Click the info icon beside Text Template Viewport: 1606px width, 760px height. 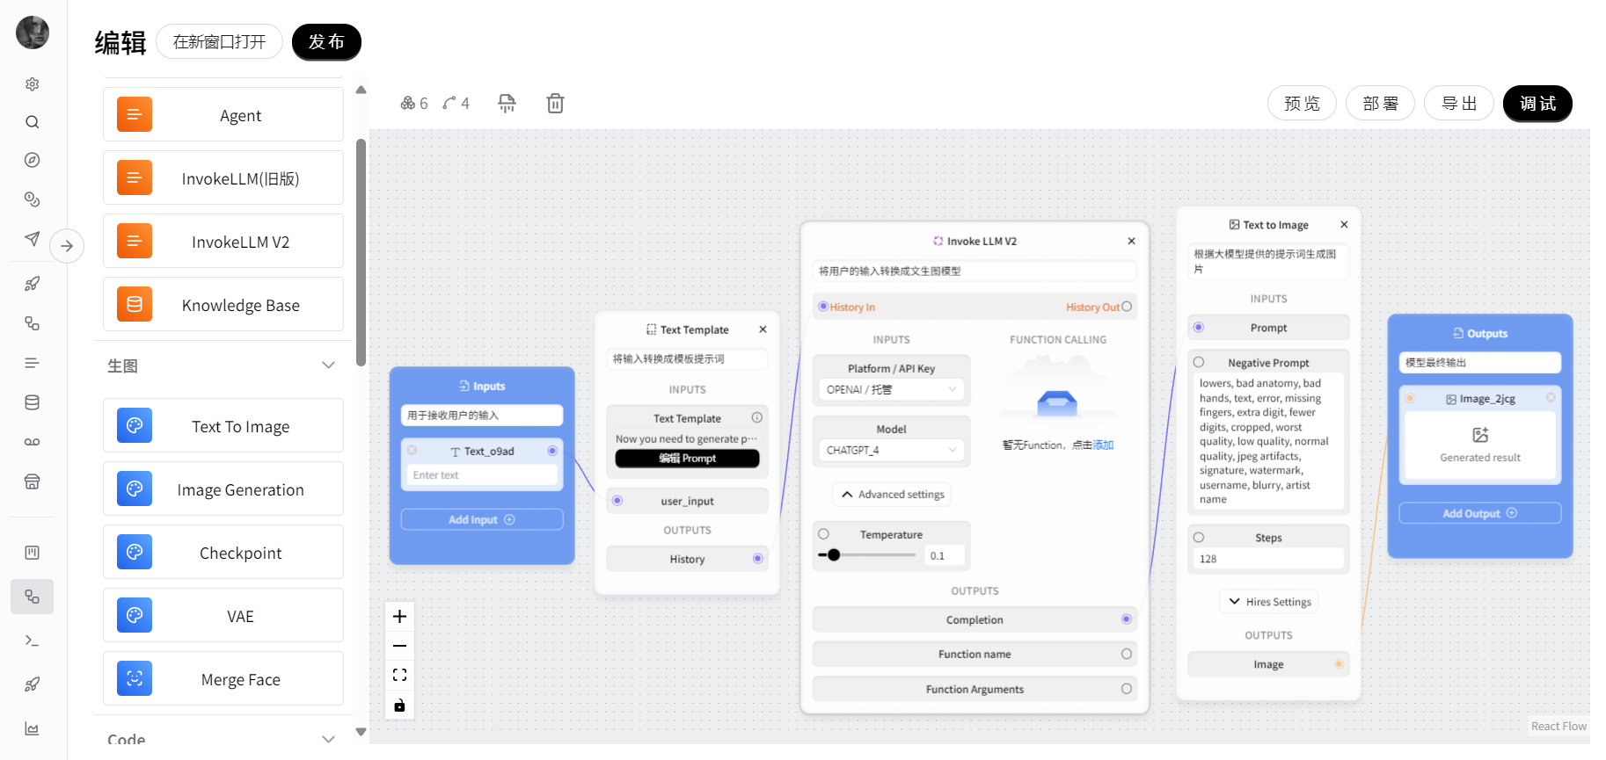[x=756, y=417]
